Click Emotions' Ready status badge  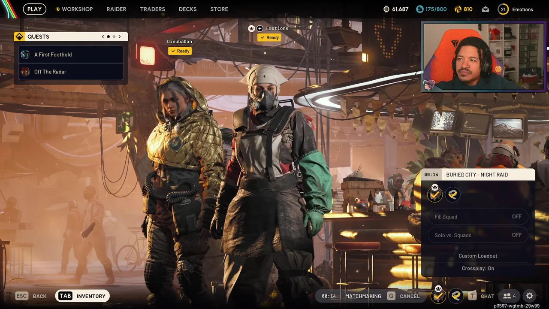point(269,37)
